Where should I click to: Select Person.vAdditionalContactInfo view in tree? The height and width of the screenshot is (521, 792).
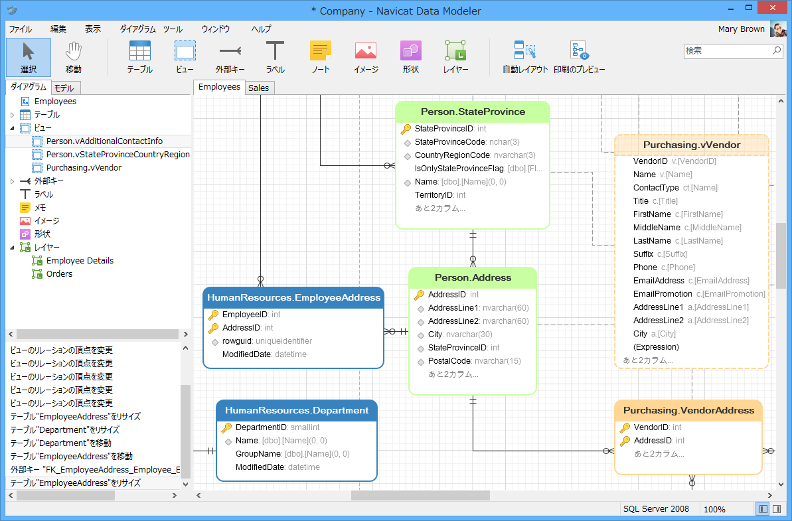[x=104, y=141]
